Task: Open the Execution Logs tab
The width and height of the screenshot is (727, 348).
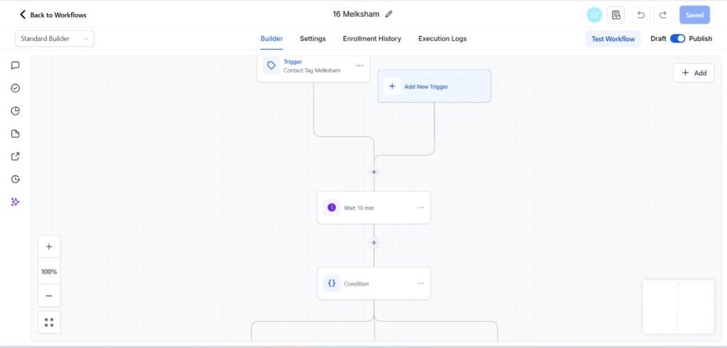Action: click(x=442, y=39)
